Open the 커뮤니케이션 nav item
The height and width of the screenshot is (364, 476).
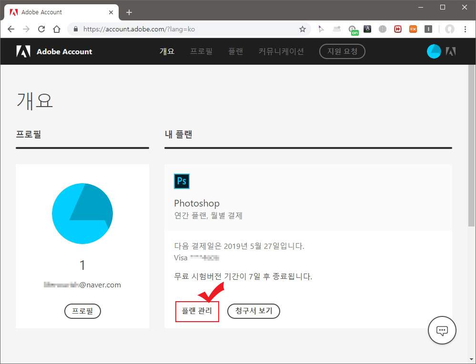[281, 51]
